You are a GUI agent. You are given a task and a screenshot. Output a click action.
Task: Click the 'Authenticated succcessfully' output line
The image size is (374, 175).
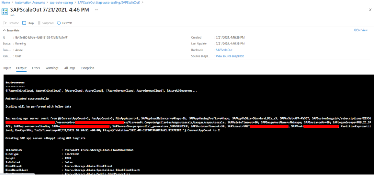pyautogui.click(x=27, y=98)
